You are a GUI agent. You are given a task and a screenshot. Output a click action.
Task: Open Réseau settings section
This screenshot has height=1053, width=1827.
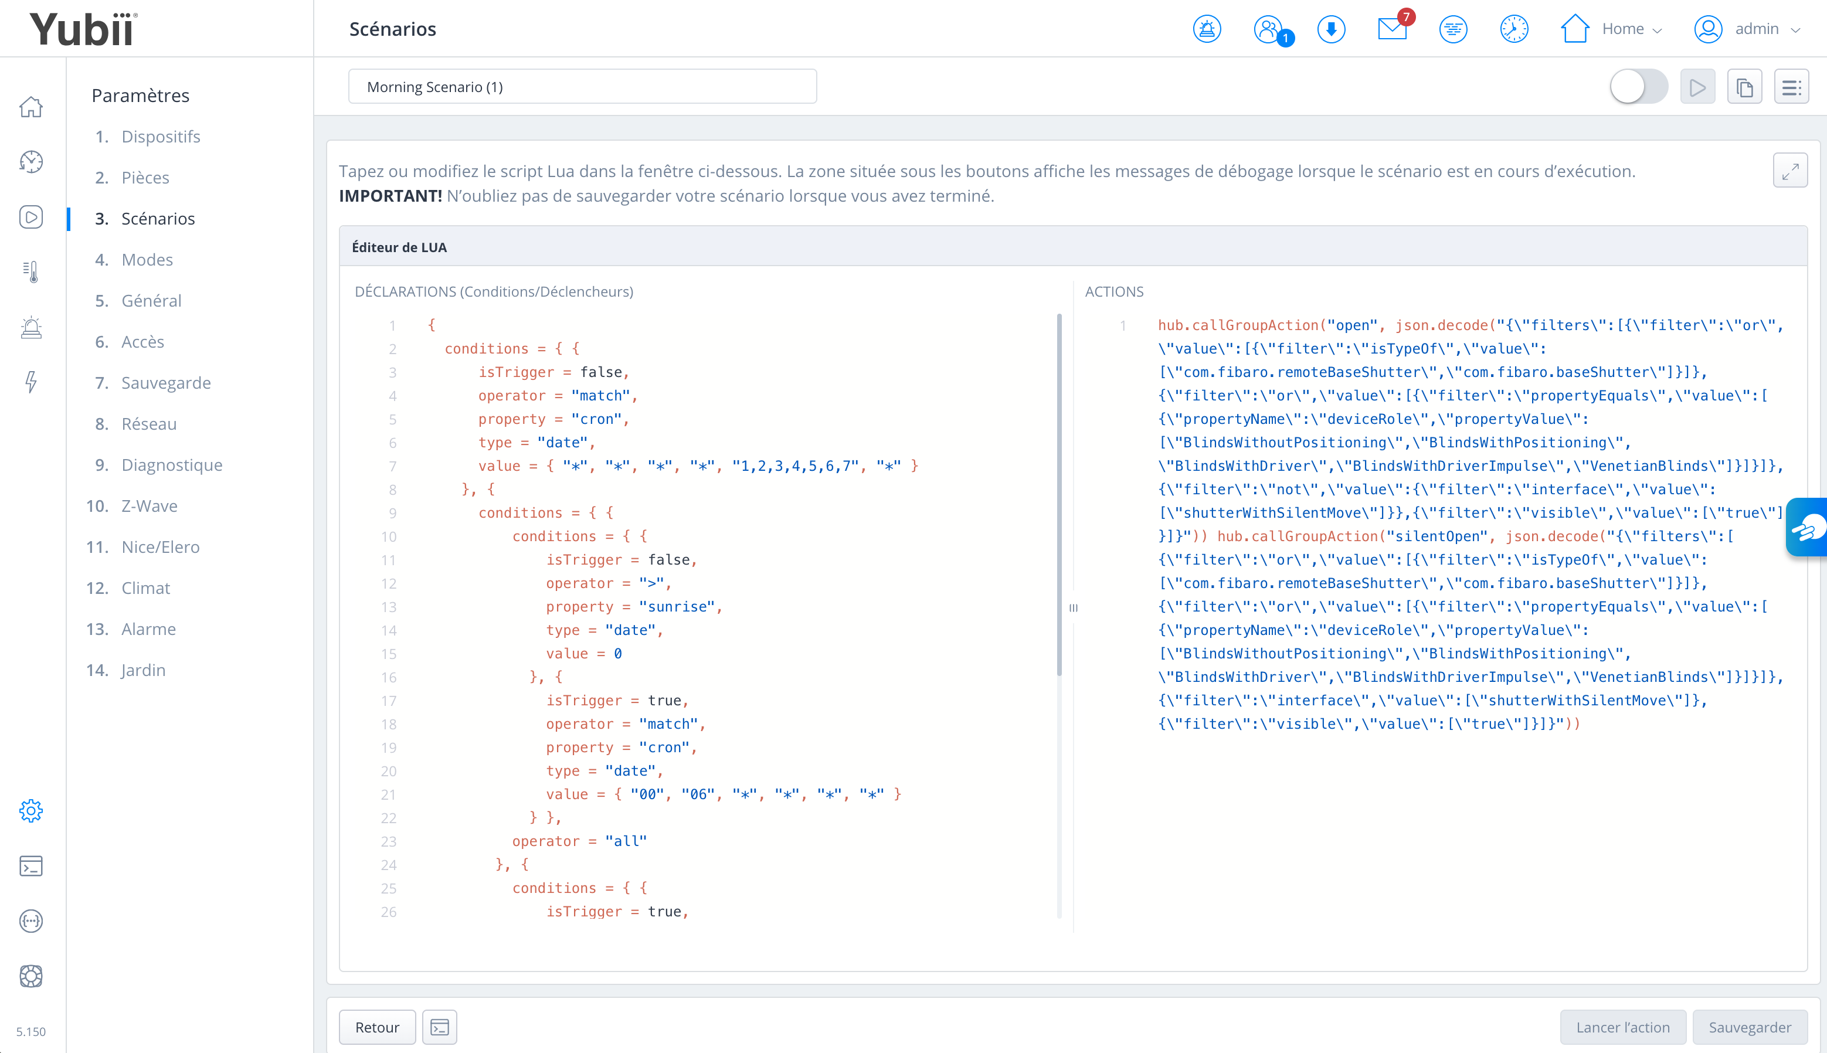point(149,424)
